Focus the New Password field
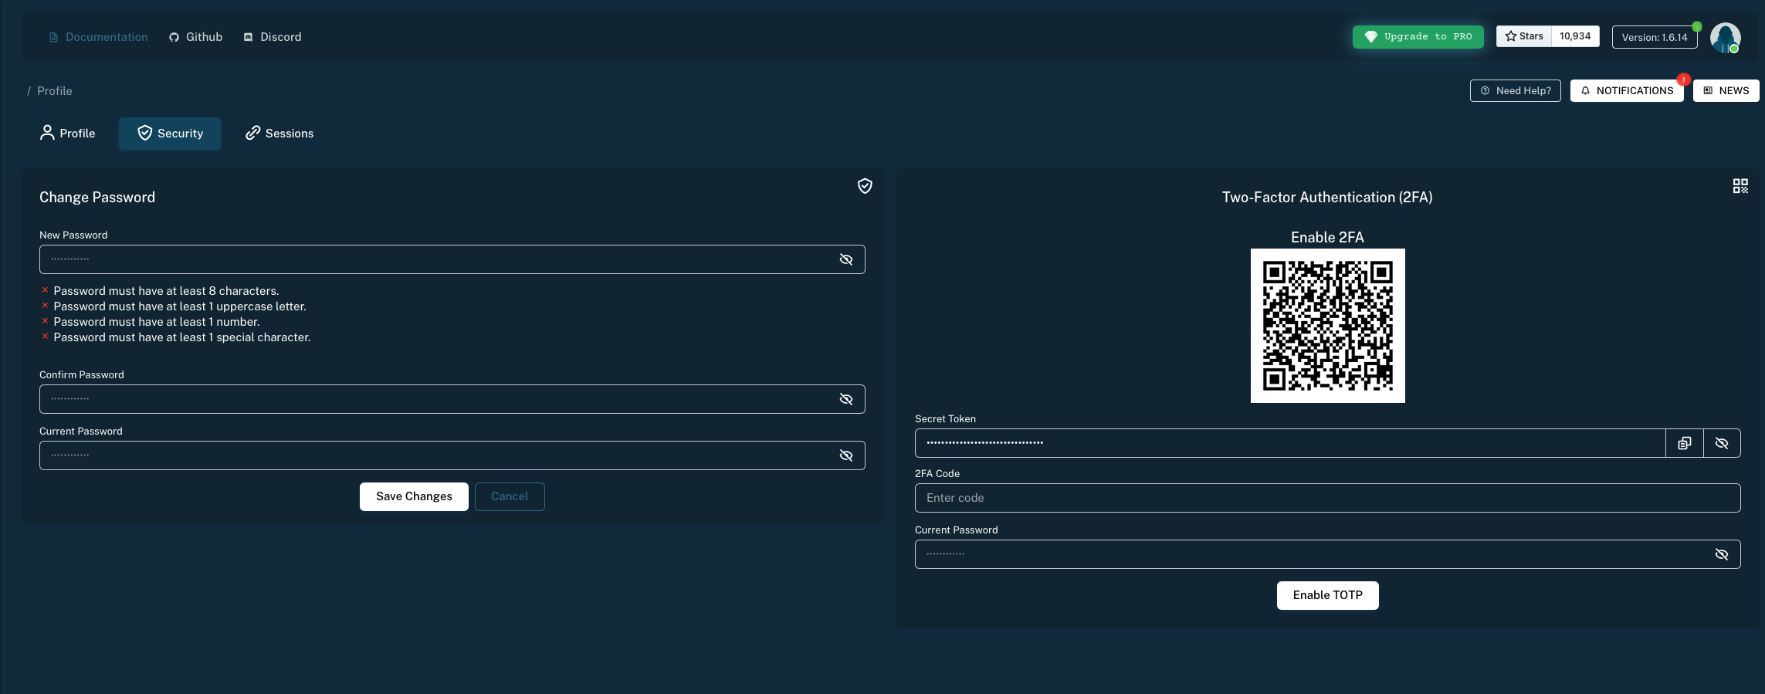1765x694 pixels. [x=452, y=259]
